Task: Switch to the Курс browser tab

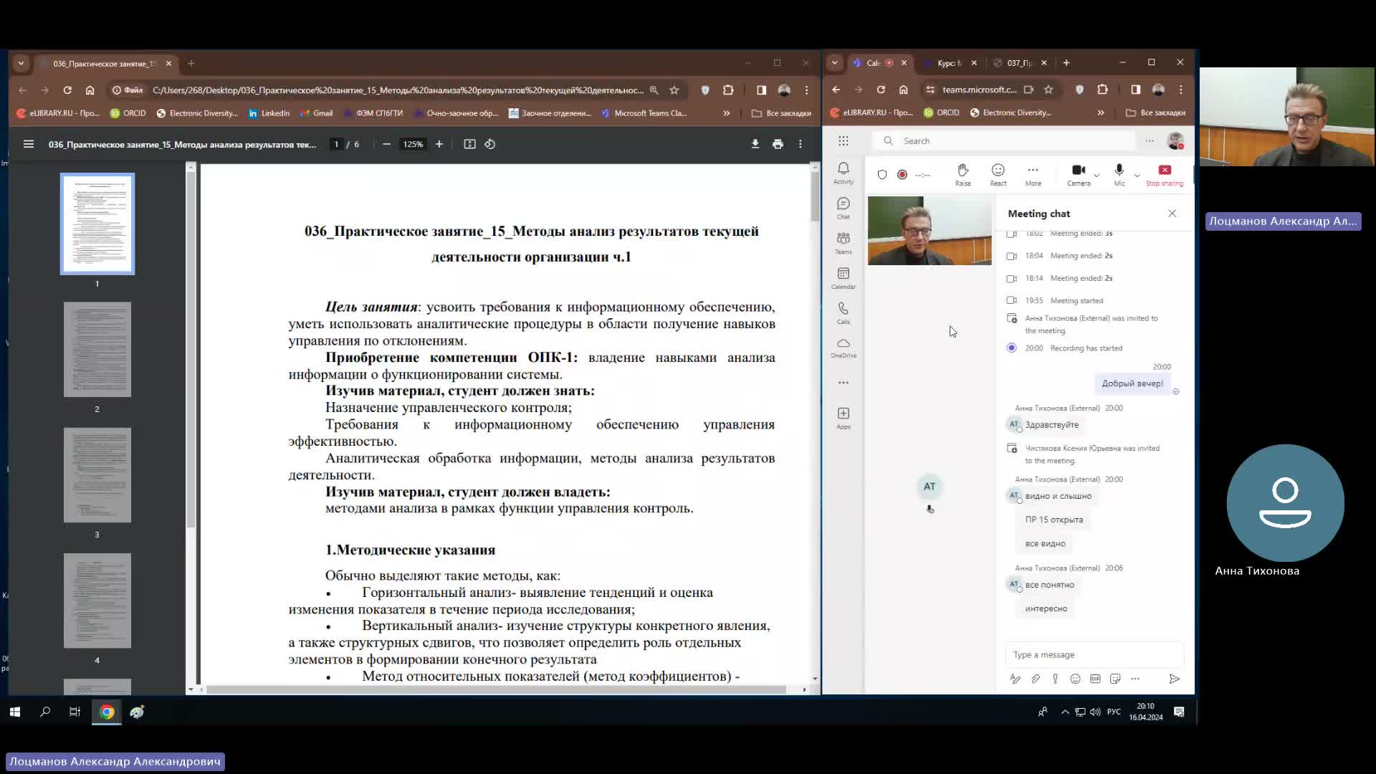Action: pyautogui.click(x=949, y=63)
